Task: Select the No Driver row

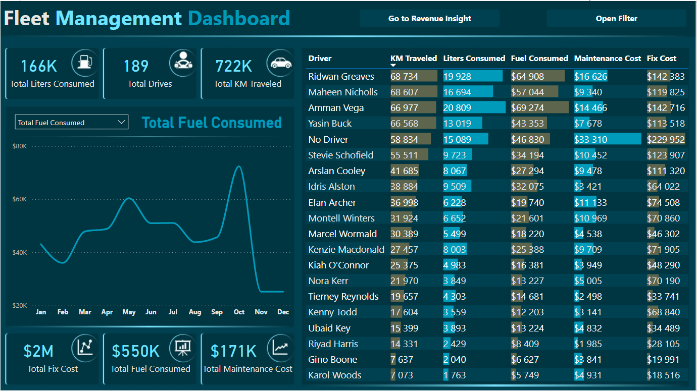Action: tap(328, 140)
